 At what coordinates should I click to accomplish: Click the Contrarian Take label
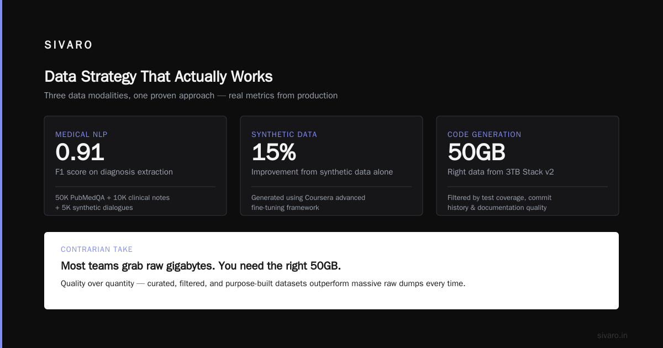(x=97, y=250)
